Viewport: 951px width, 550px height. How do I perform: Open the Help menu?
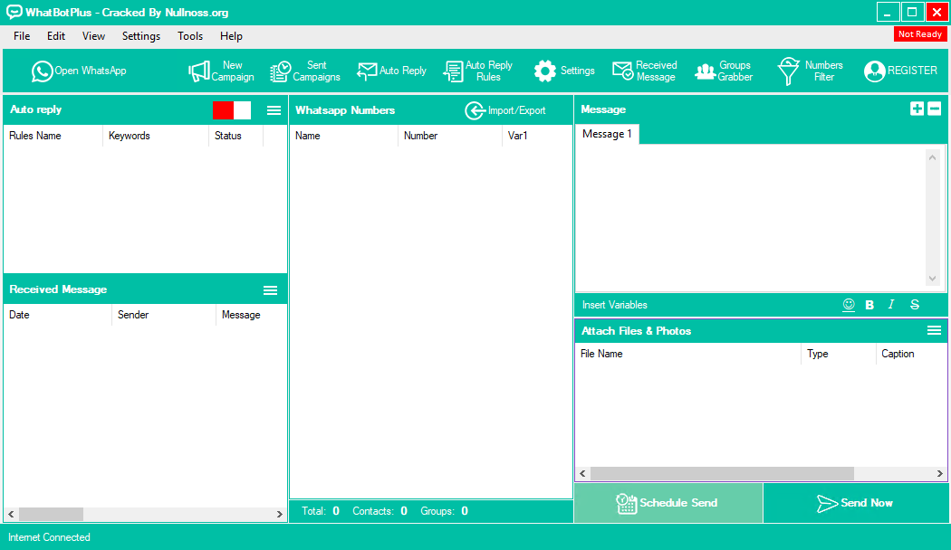(x=231, y=36)
